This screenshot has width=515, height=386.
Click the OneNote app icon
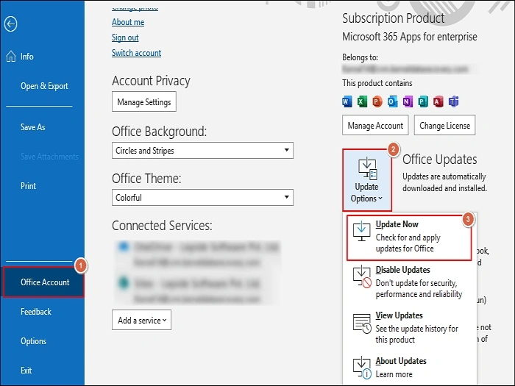408,101
